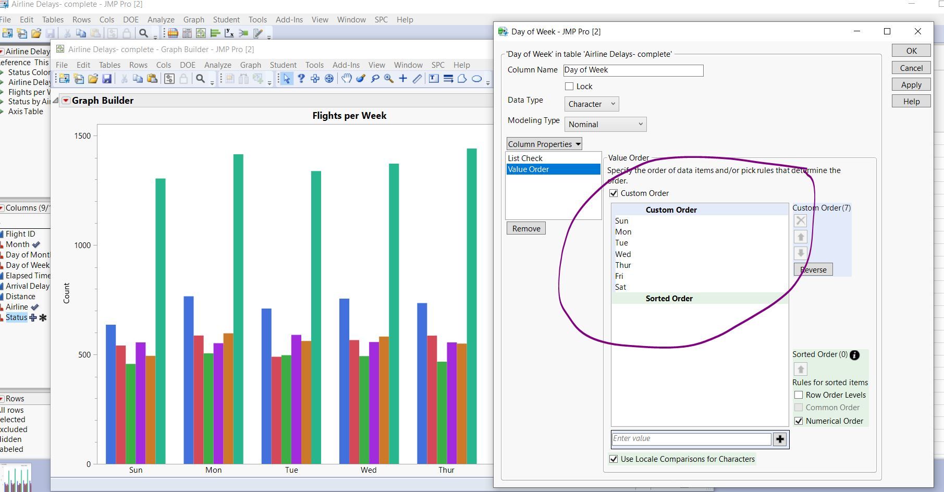
Task: Uncheck the Custom Order checkbox
Action: tap(614, 193)
